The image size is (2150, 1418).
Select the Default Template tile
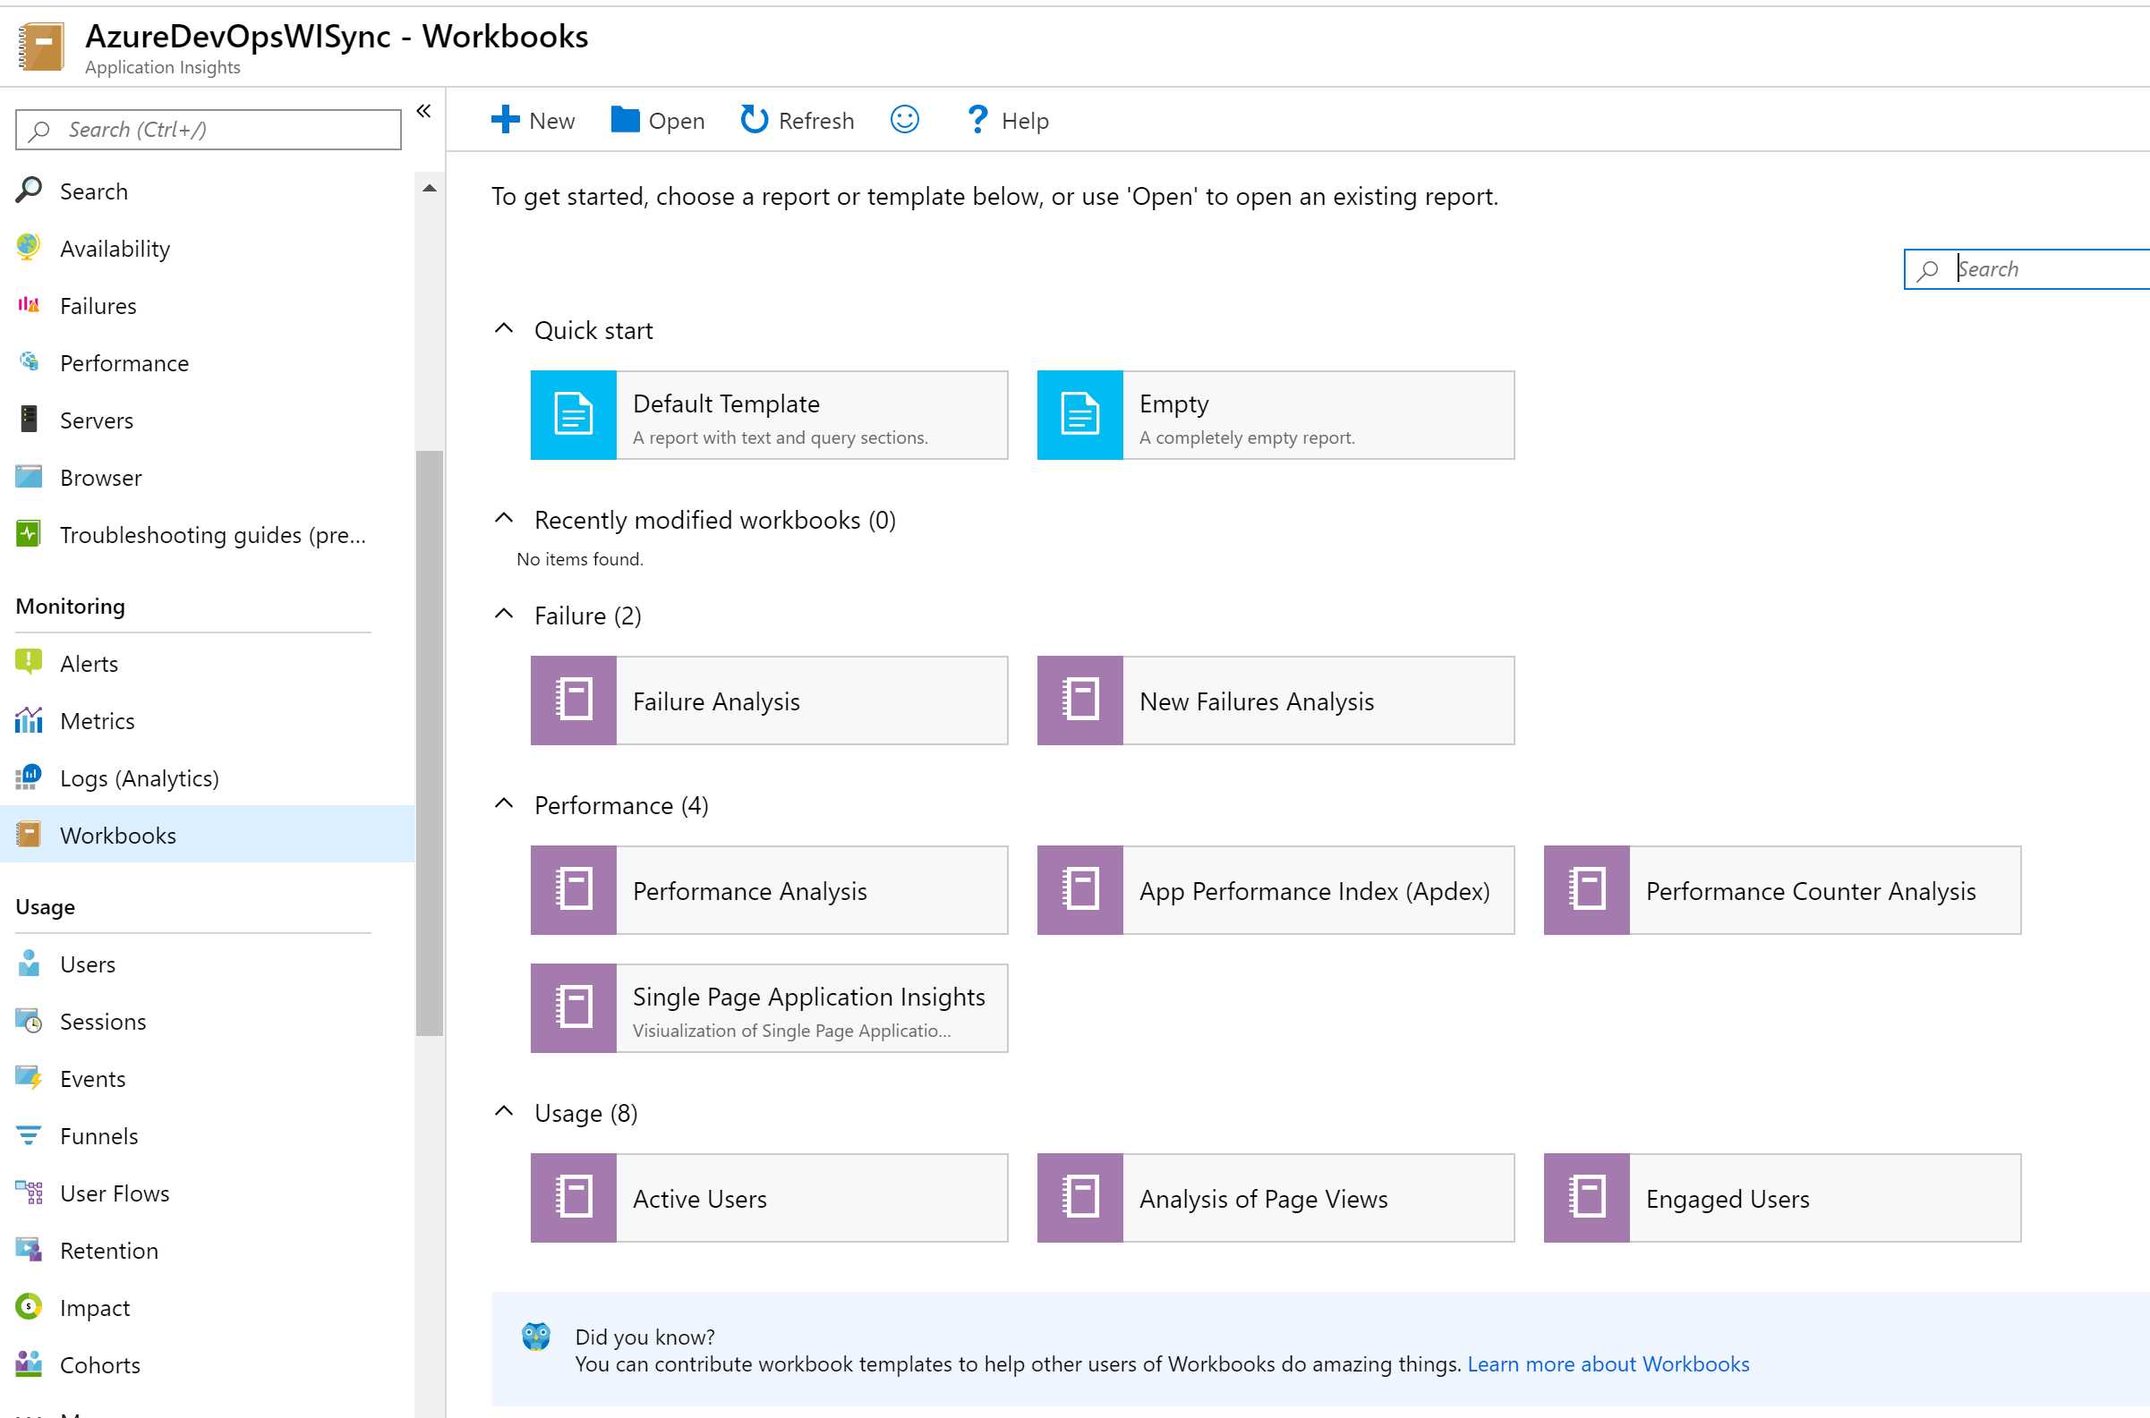(x=767, y=415)
